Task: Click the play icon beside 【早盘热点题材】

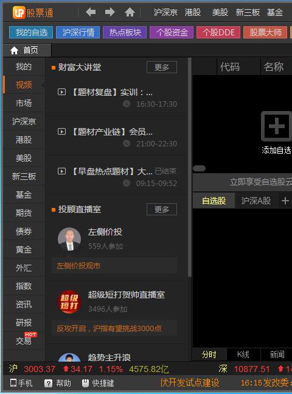Action: (x=61, y=171)
